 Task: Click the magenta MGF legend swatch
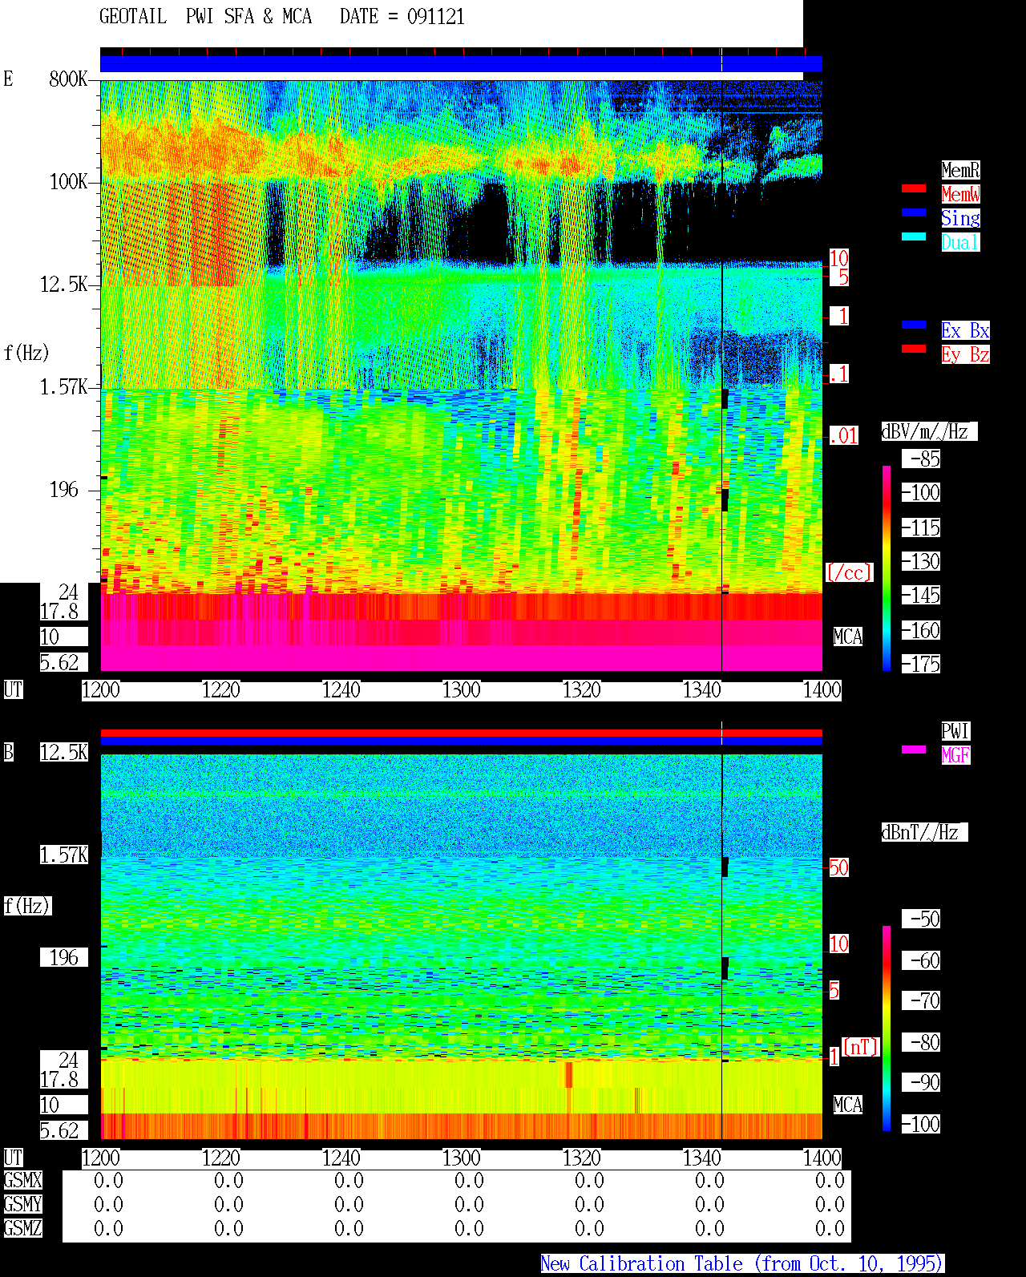[914, 750]
